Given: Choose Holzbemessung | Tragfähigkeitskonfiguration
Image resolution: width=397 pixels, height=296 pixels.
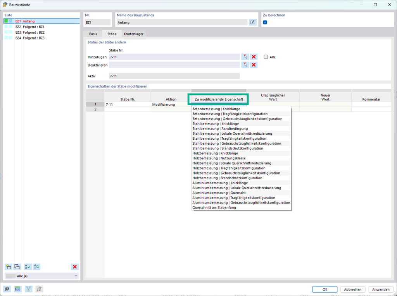Looking at the screenshot, I should tap(241, 168).
